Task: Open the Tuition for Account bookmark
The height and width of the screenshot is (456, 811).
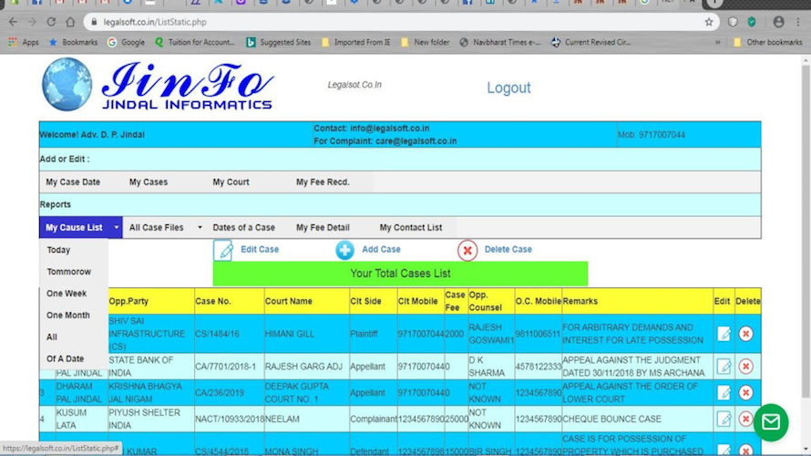Action: click(x=195, y=43)
